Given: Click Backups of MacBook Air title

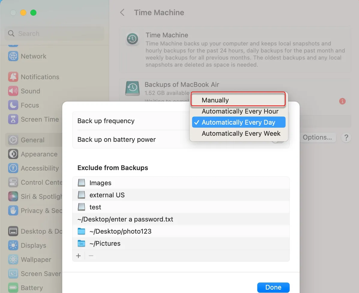Looking at the screenshot, I should tap(182, 84).
